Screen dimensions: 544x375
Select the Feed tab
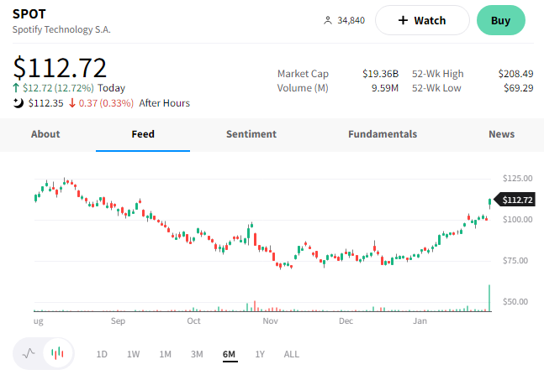point(143,134)
